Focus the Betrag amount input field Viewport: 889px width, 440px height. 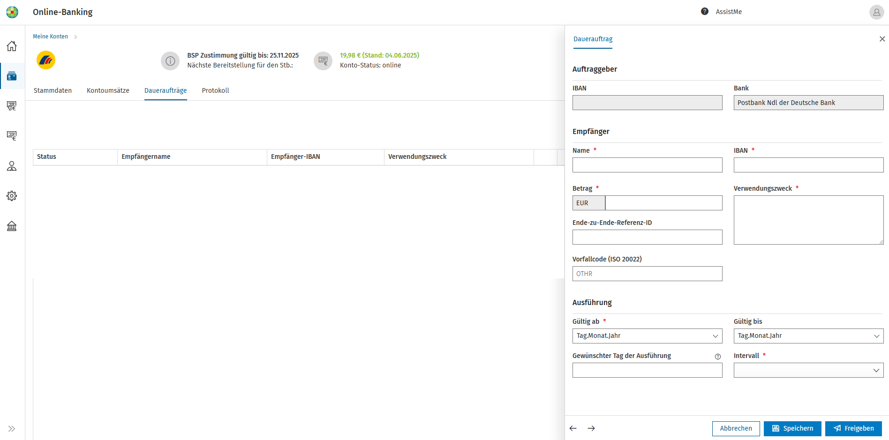pos(664,203)
